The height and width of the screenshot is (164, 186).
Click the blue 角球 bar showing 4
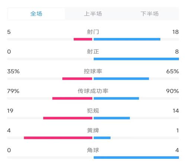(x=136, y=158)
